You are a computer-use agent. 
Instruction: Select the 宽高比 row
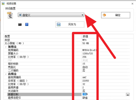[x=67, y=67]
